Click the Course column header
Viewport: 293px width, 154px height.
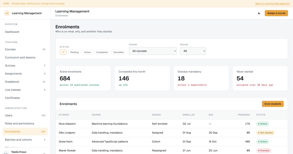96,115
